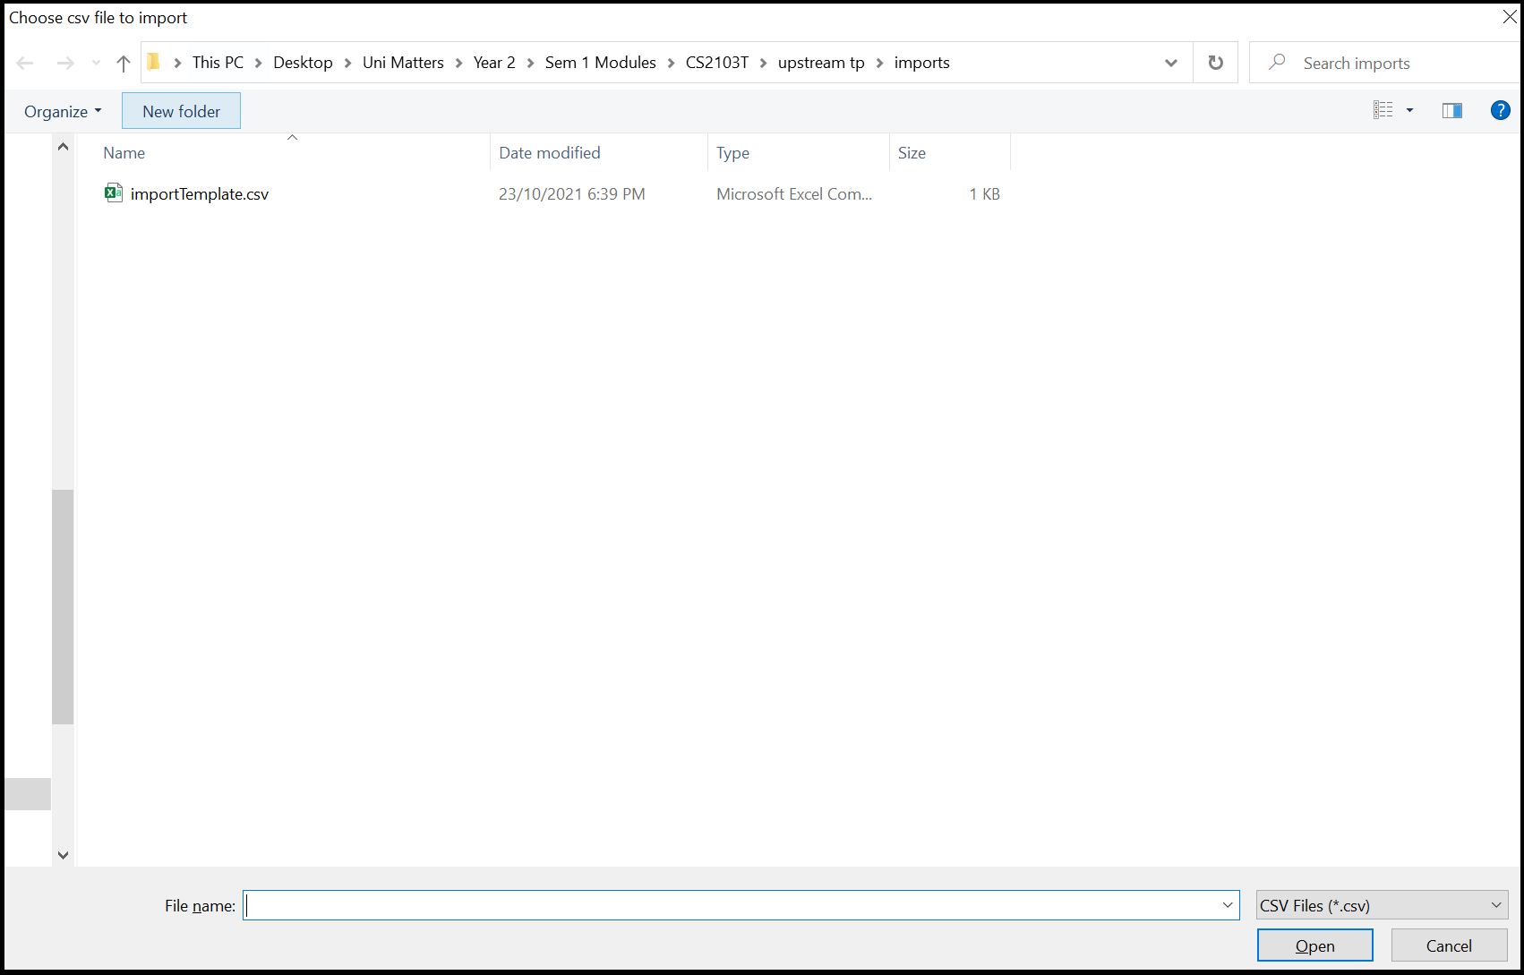The width and height of the screenshot is (1524, 975).
Task: Click the navigation pane scrollbar thumb
Action: (x=63, y=607)
